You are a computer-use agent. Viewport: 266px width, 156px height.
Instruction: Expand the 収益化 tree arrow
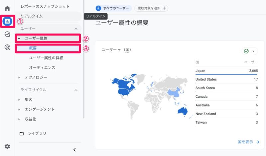pos(19,119)
